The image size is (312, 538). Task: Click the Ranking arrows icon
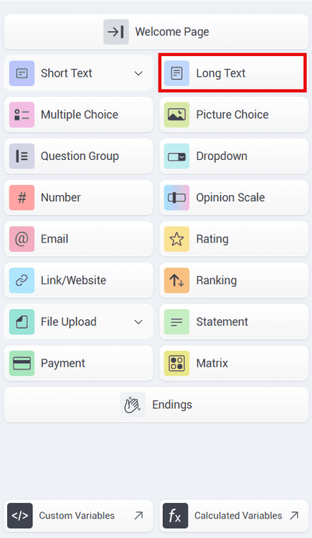(x=176, y=280)
